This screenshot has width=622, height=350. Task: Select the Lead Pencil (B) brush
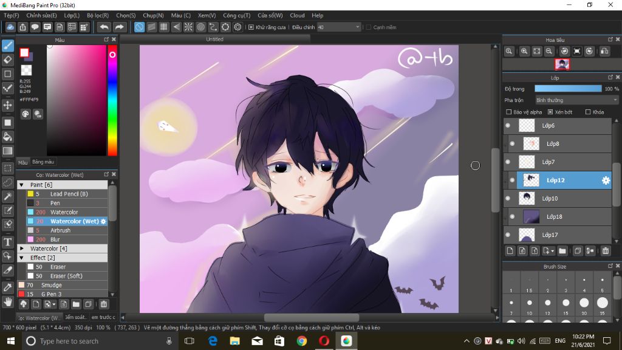67,194
